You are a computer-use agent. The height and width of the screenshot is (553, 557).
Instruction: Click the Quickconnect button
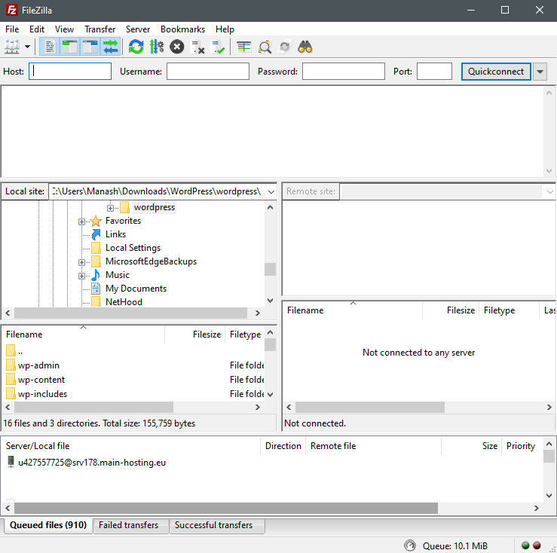(496, 72)
